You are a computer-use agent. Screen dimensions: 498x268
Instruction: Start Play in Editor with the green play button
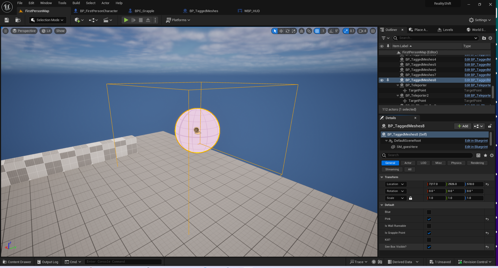point(126,20)
